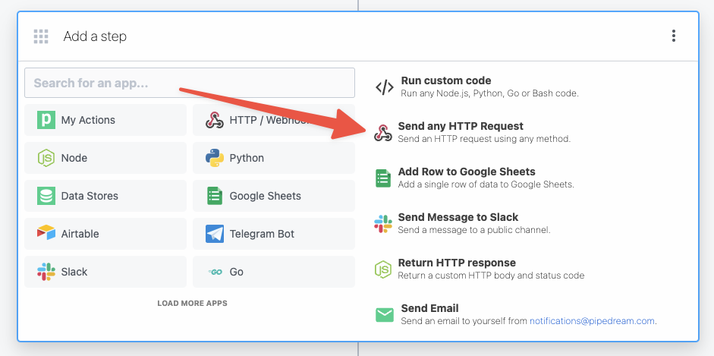Click the webhook icon beside Send any HTTP Request
This screenshot has height=356, width=714.
point(383,133)
